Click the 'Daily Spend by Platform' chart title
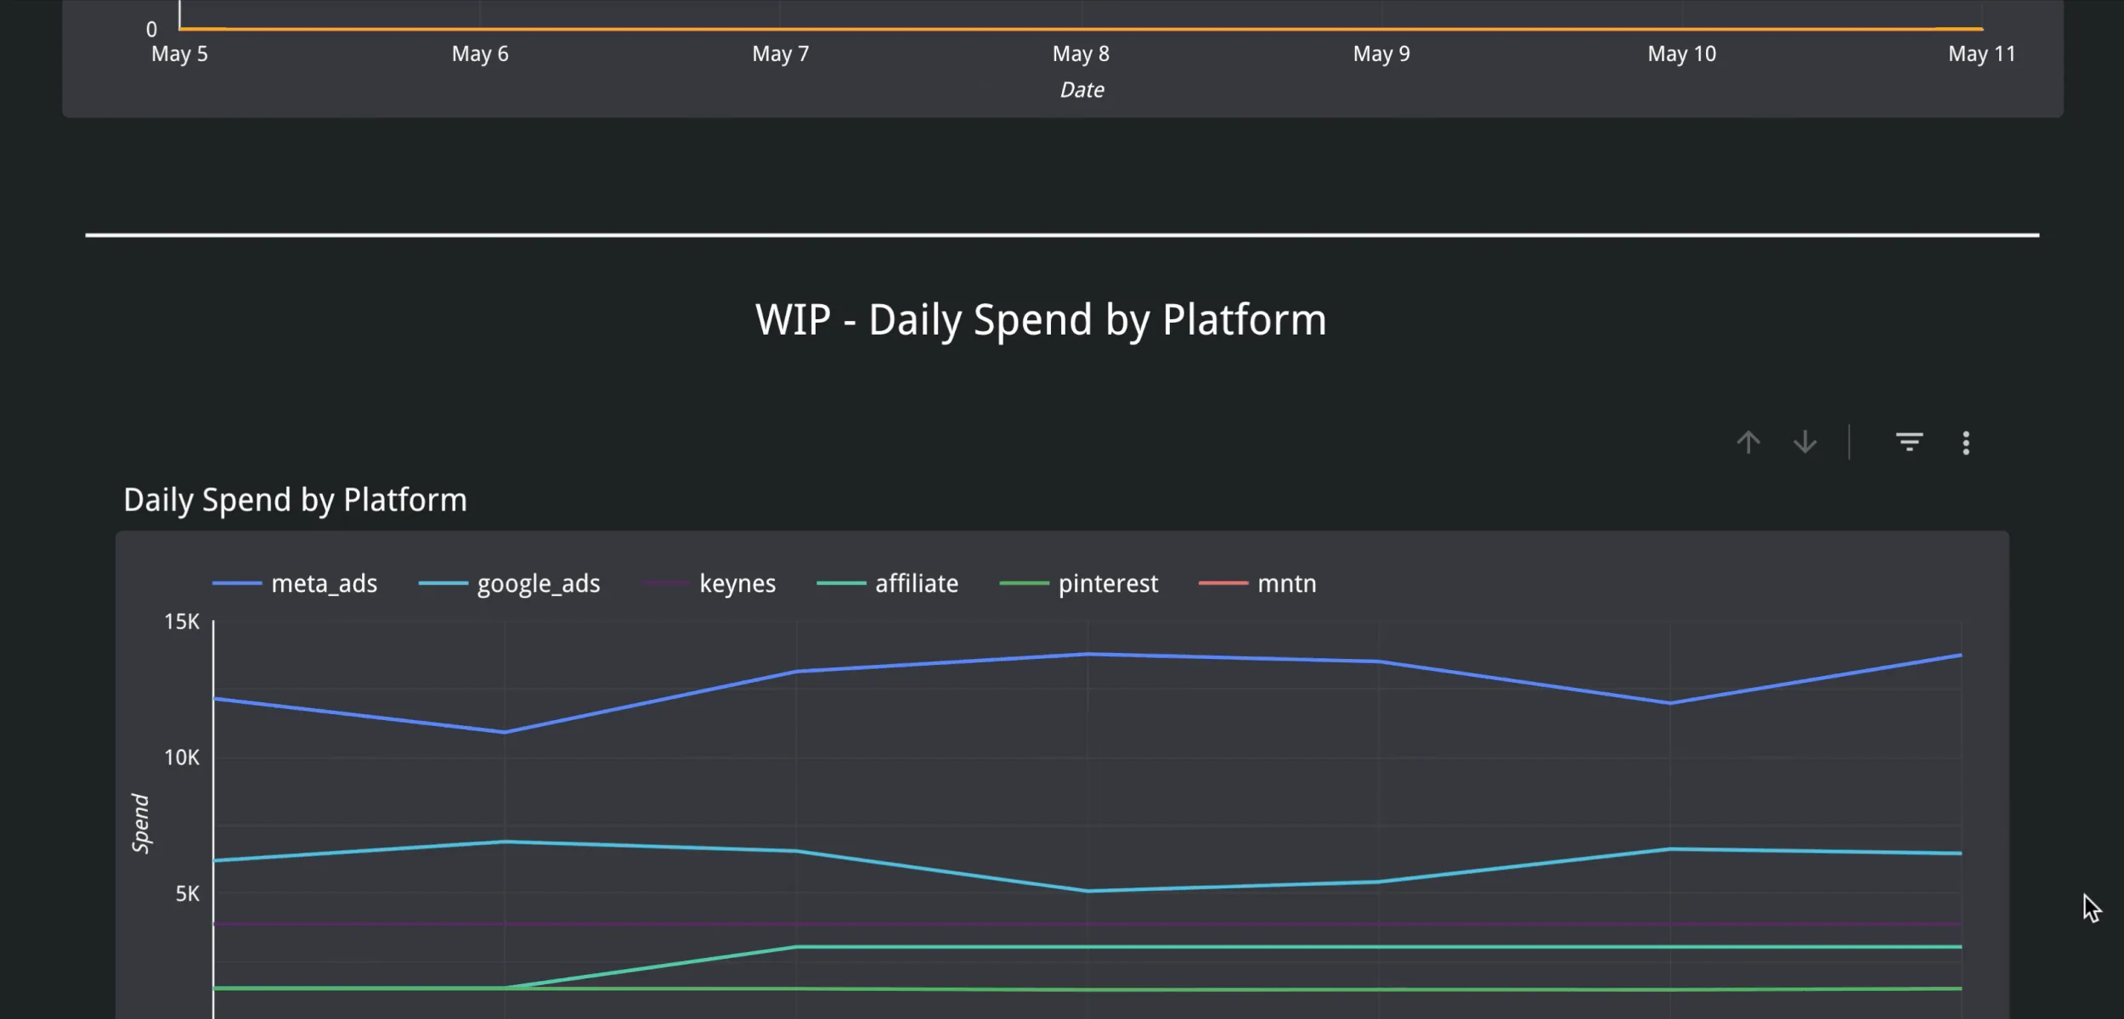This screenshot has width=2124, height=1019. point(296,499)
